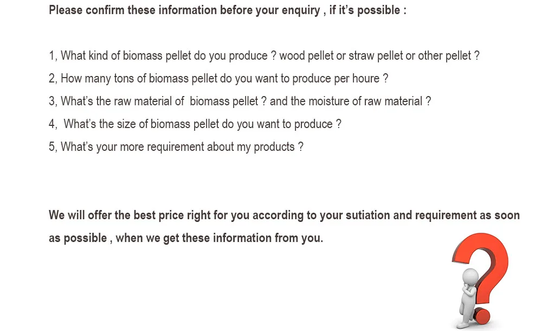Select question 5 about more requirements

click(x=176, y=147)
